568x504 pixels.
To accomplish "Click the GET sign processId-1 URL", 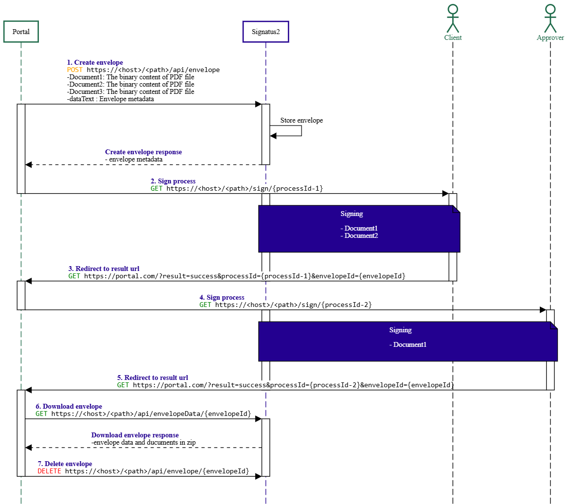I will (x=237, y=189).
